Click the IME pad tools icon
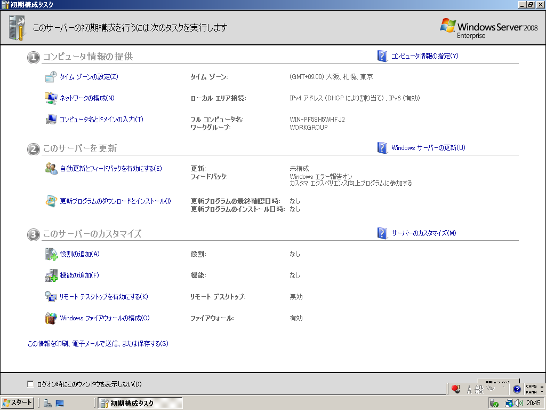This screenshot has height=410, width=546. click(x=491, y=389)
